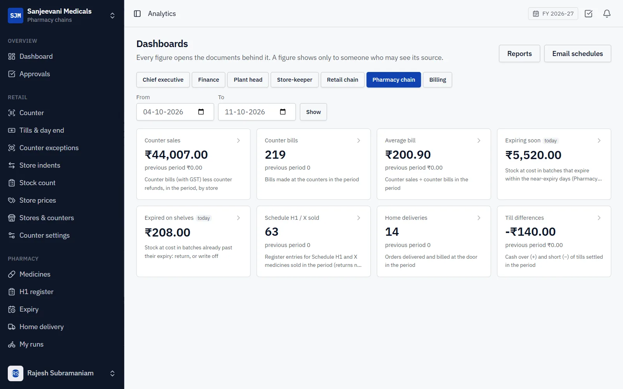
Task: Open Counter exceptions
Action: point(62,148)
